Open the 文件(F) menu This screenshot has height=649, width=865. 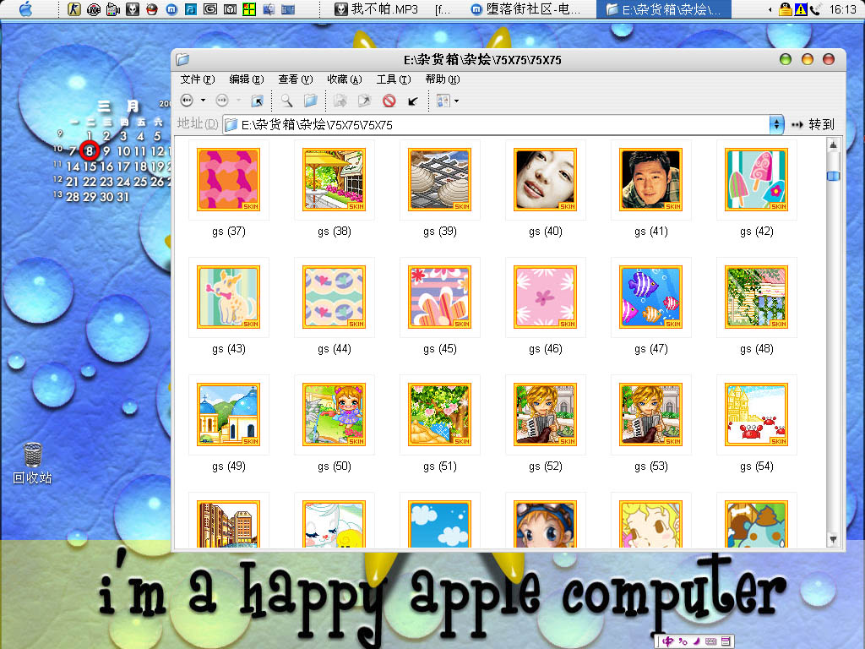point(198,79)
